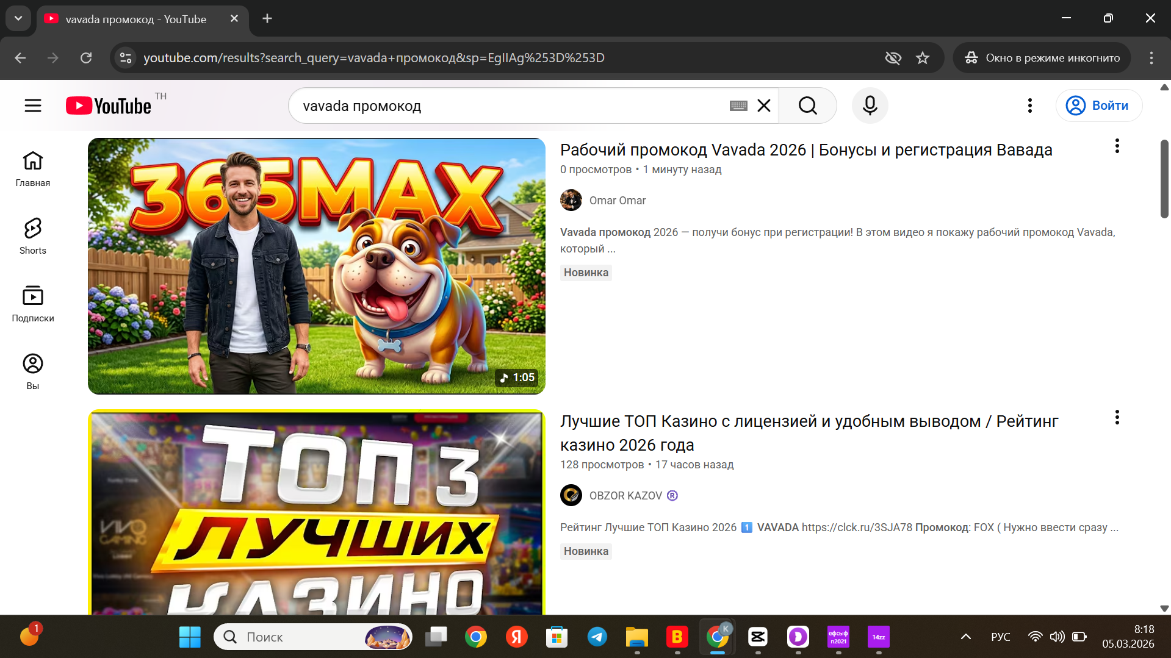Close the vavada промокод YouTube tab
Screen dimensions: 1171x658
pyautogui.click(x=234, y=19)
